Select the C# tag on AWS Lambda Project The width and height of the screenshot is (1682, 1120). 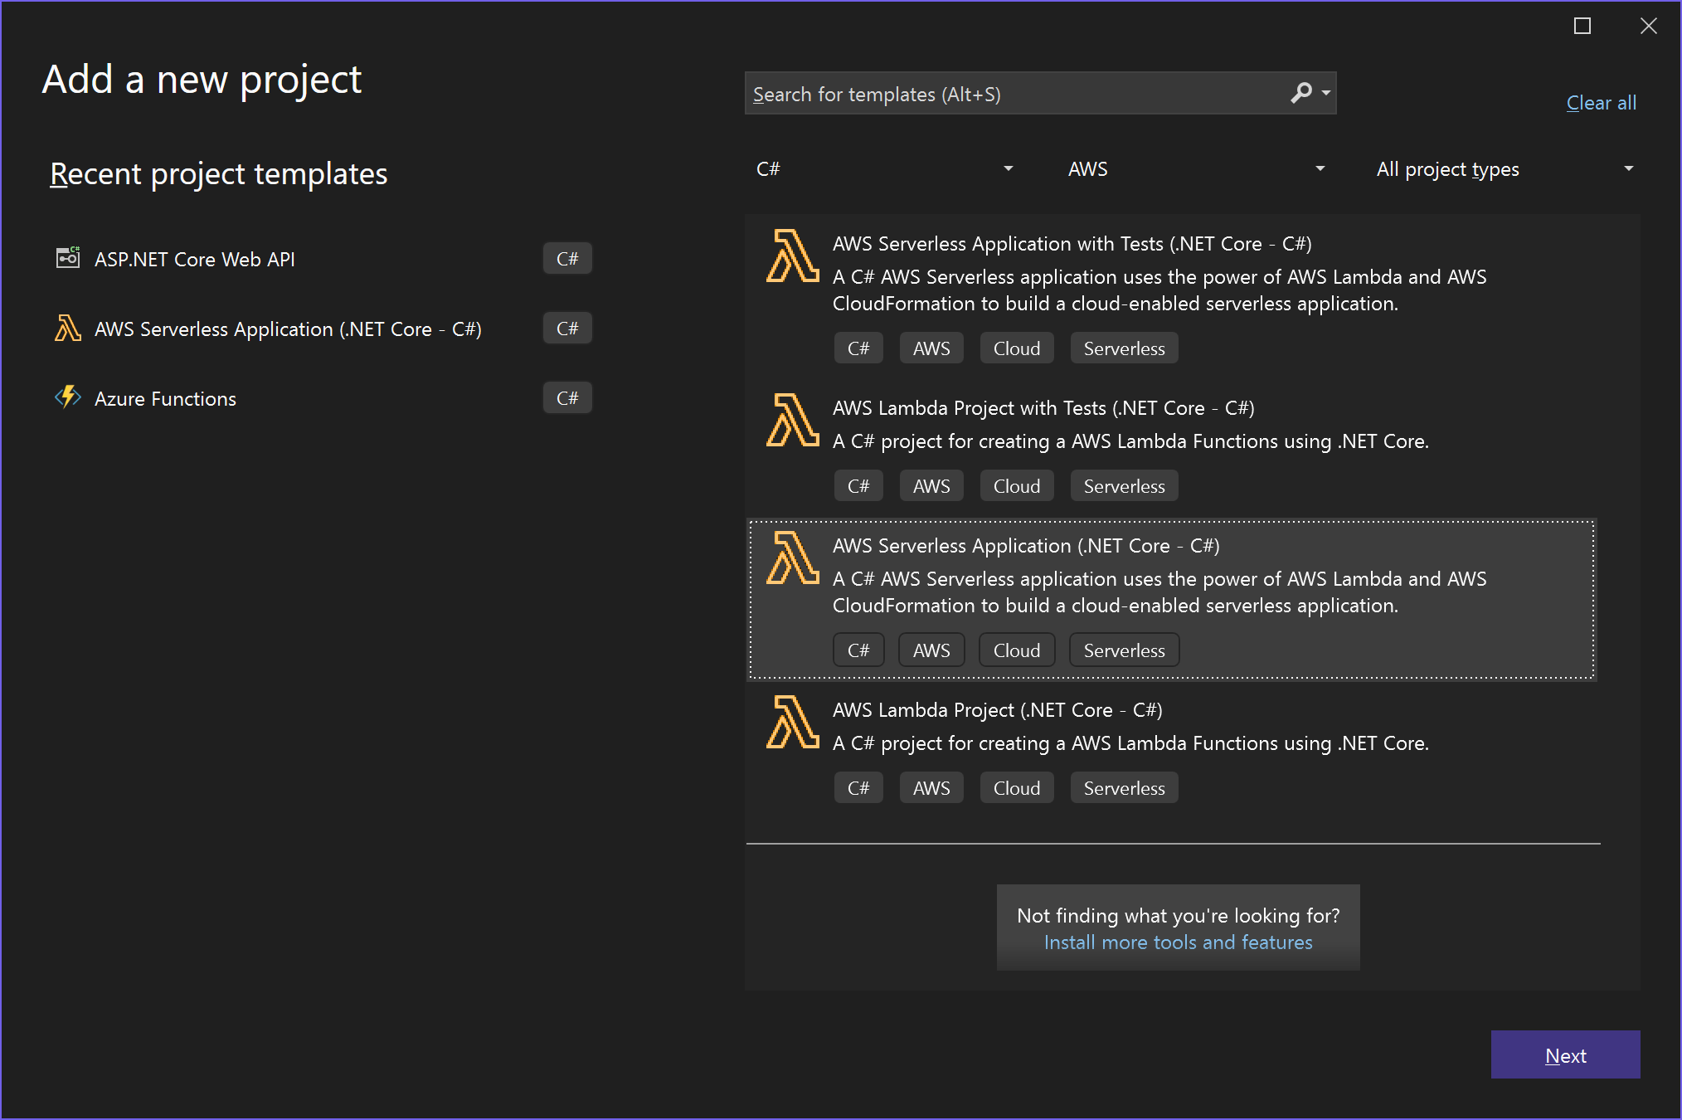[858, 787]
